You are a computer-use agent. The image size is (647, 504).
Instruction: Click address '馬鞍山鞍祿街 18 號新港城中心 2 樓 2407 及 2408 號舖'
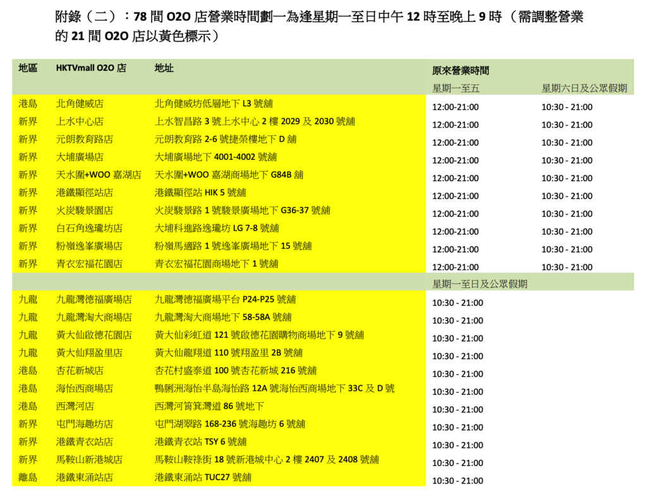coord(267,459)
